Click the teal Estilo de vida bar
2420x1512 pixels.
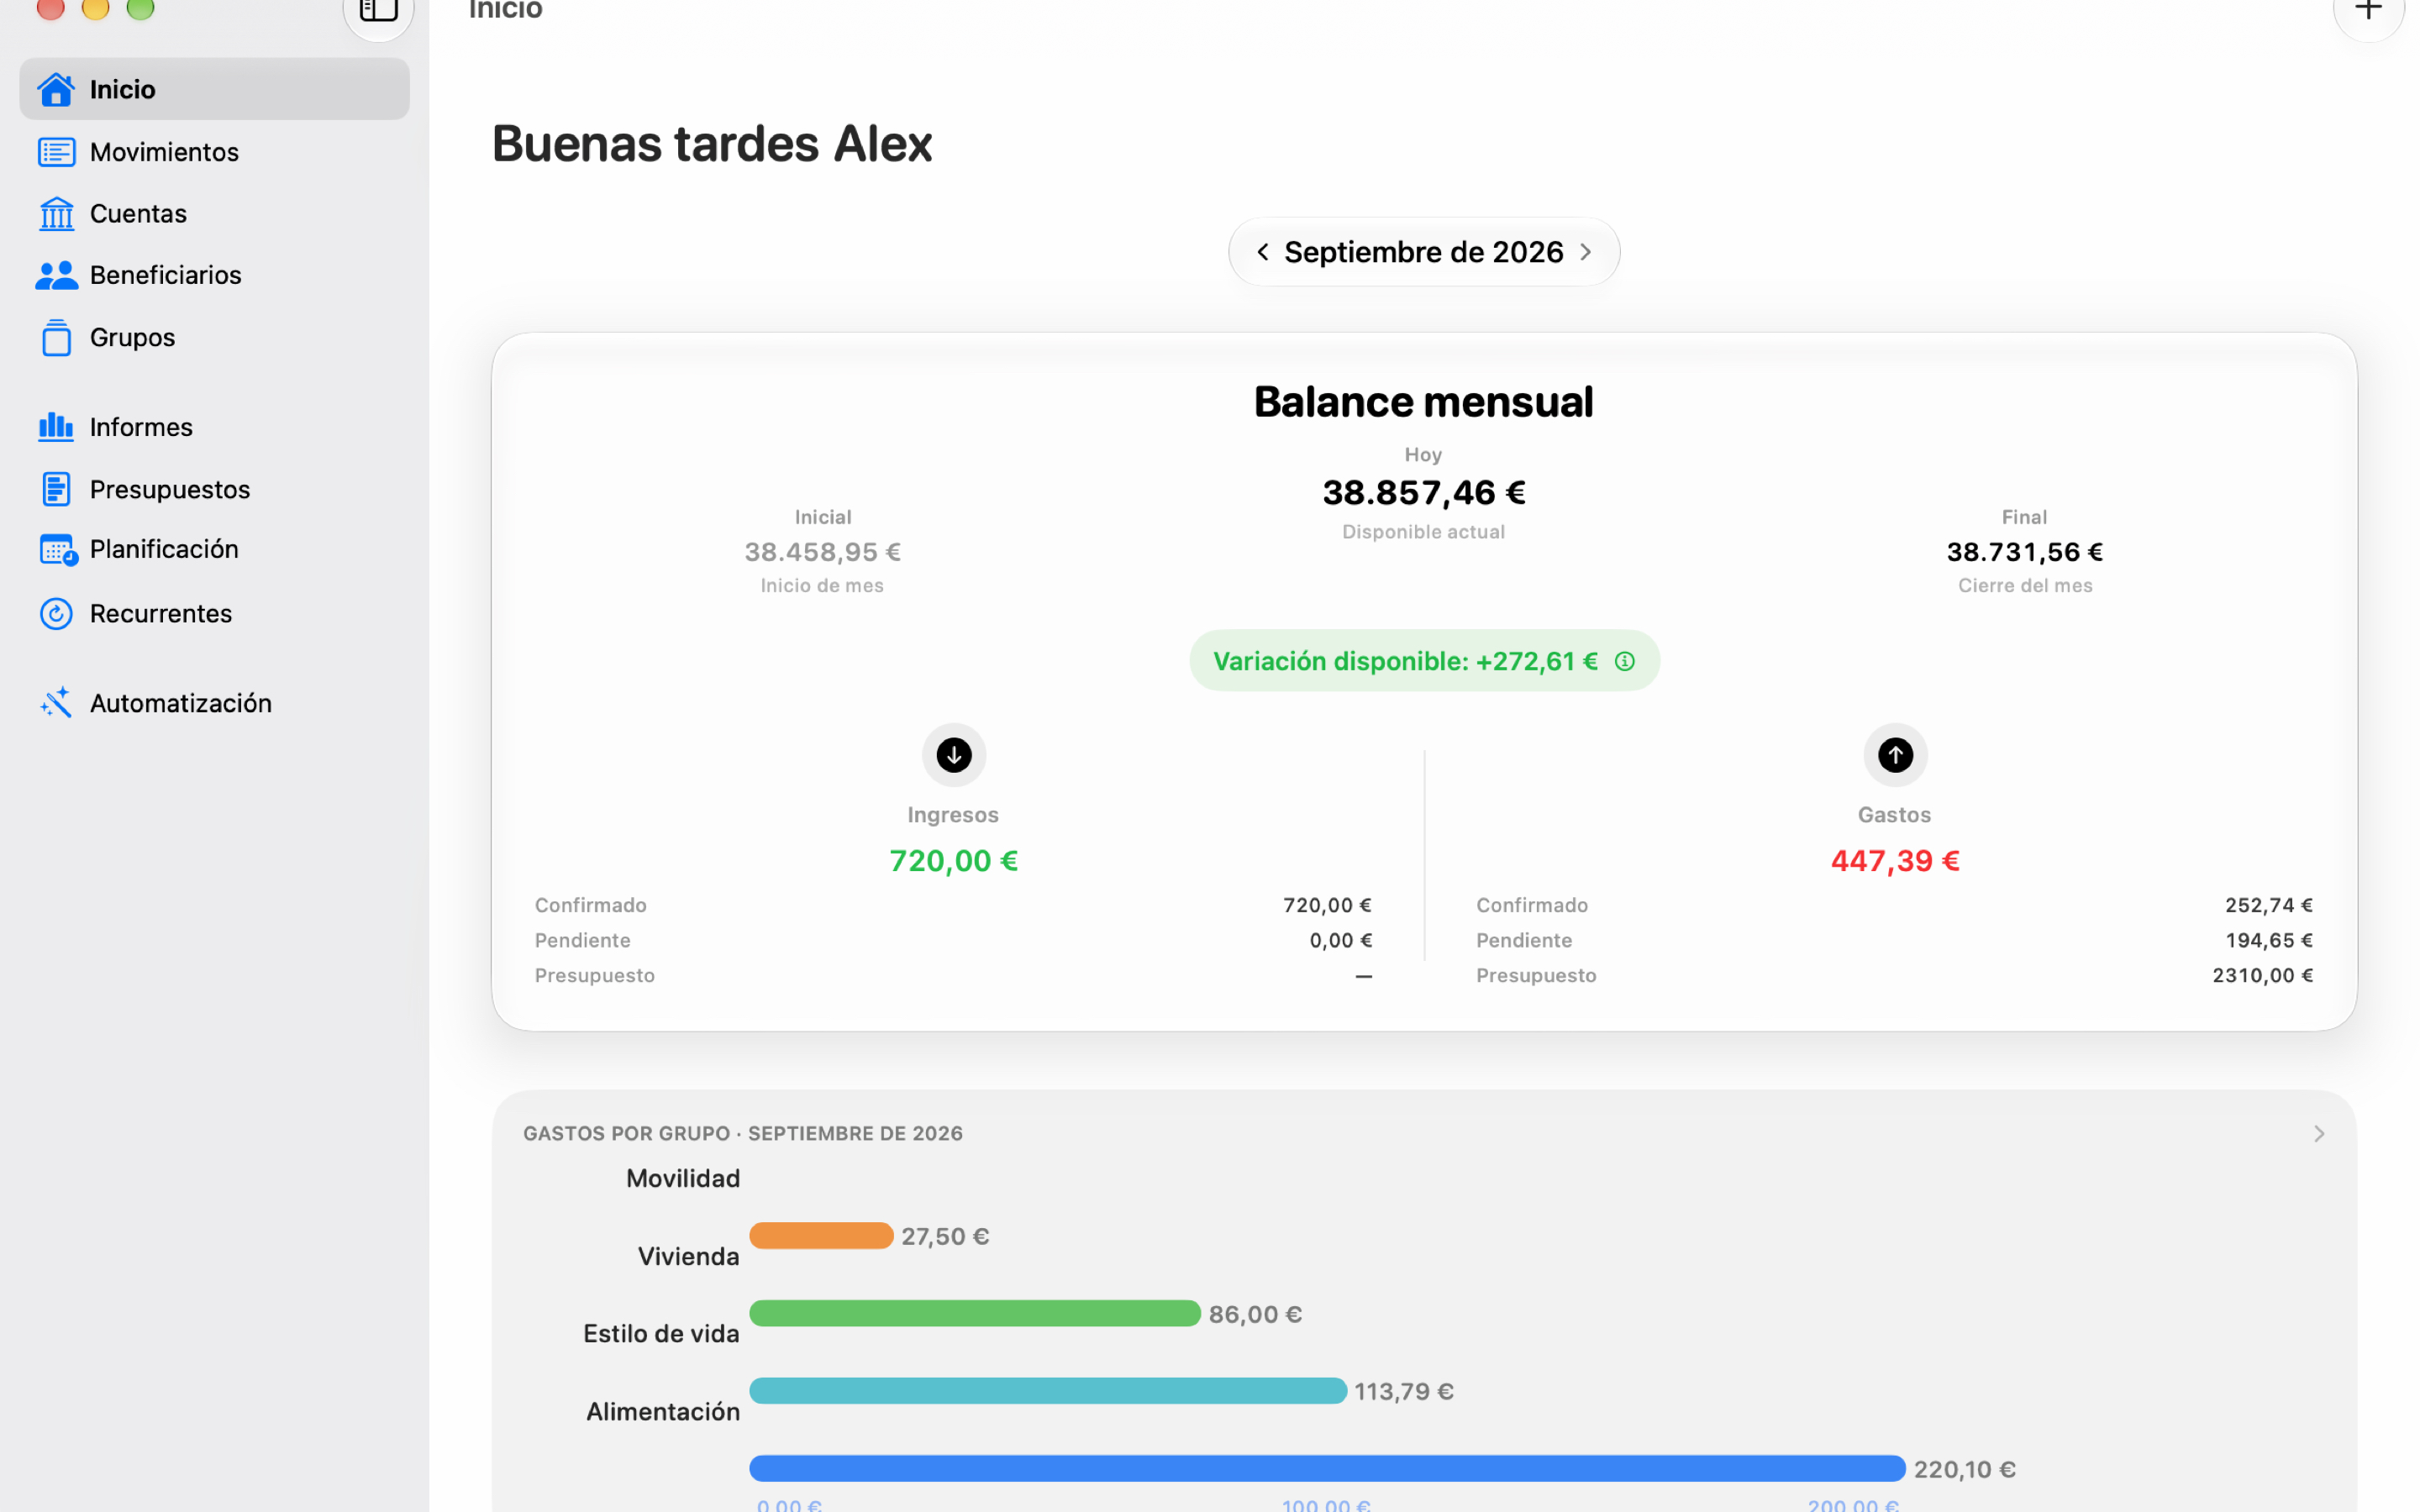coord(1047,1391)
